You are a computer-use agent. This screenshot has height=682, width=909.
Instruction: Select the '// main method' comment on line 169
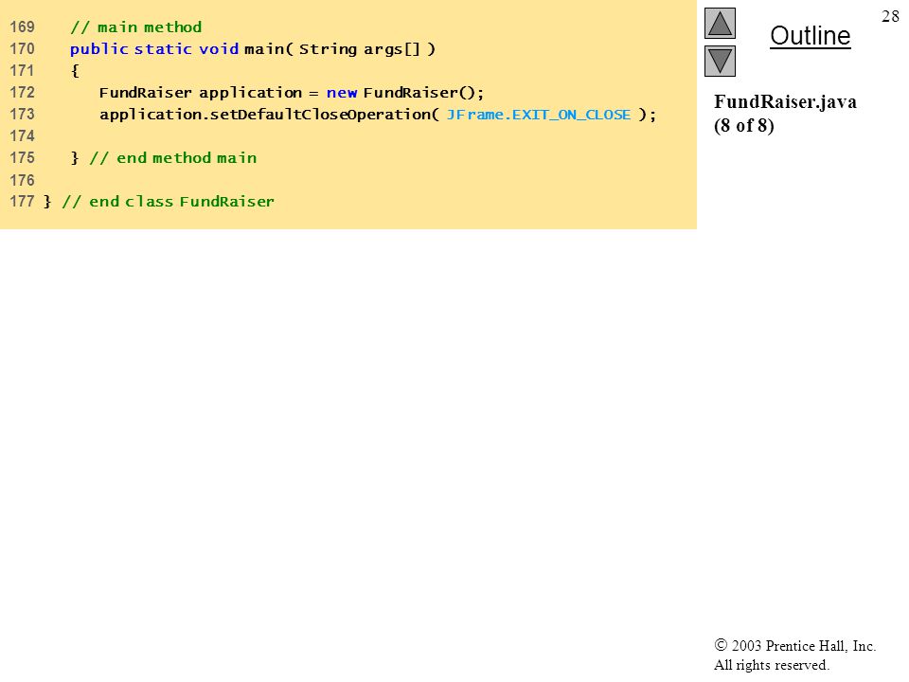coord(135,27)
